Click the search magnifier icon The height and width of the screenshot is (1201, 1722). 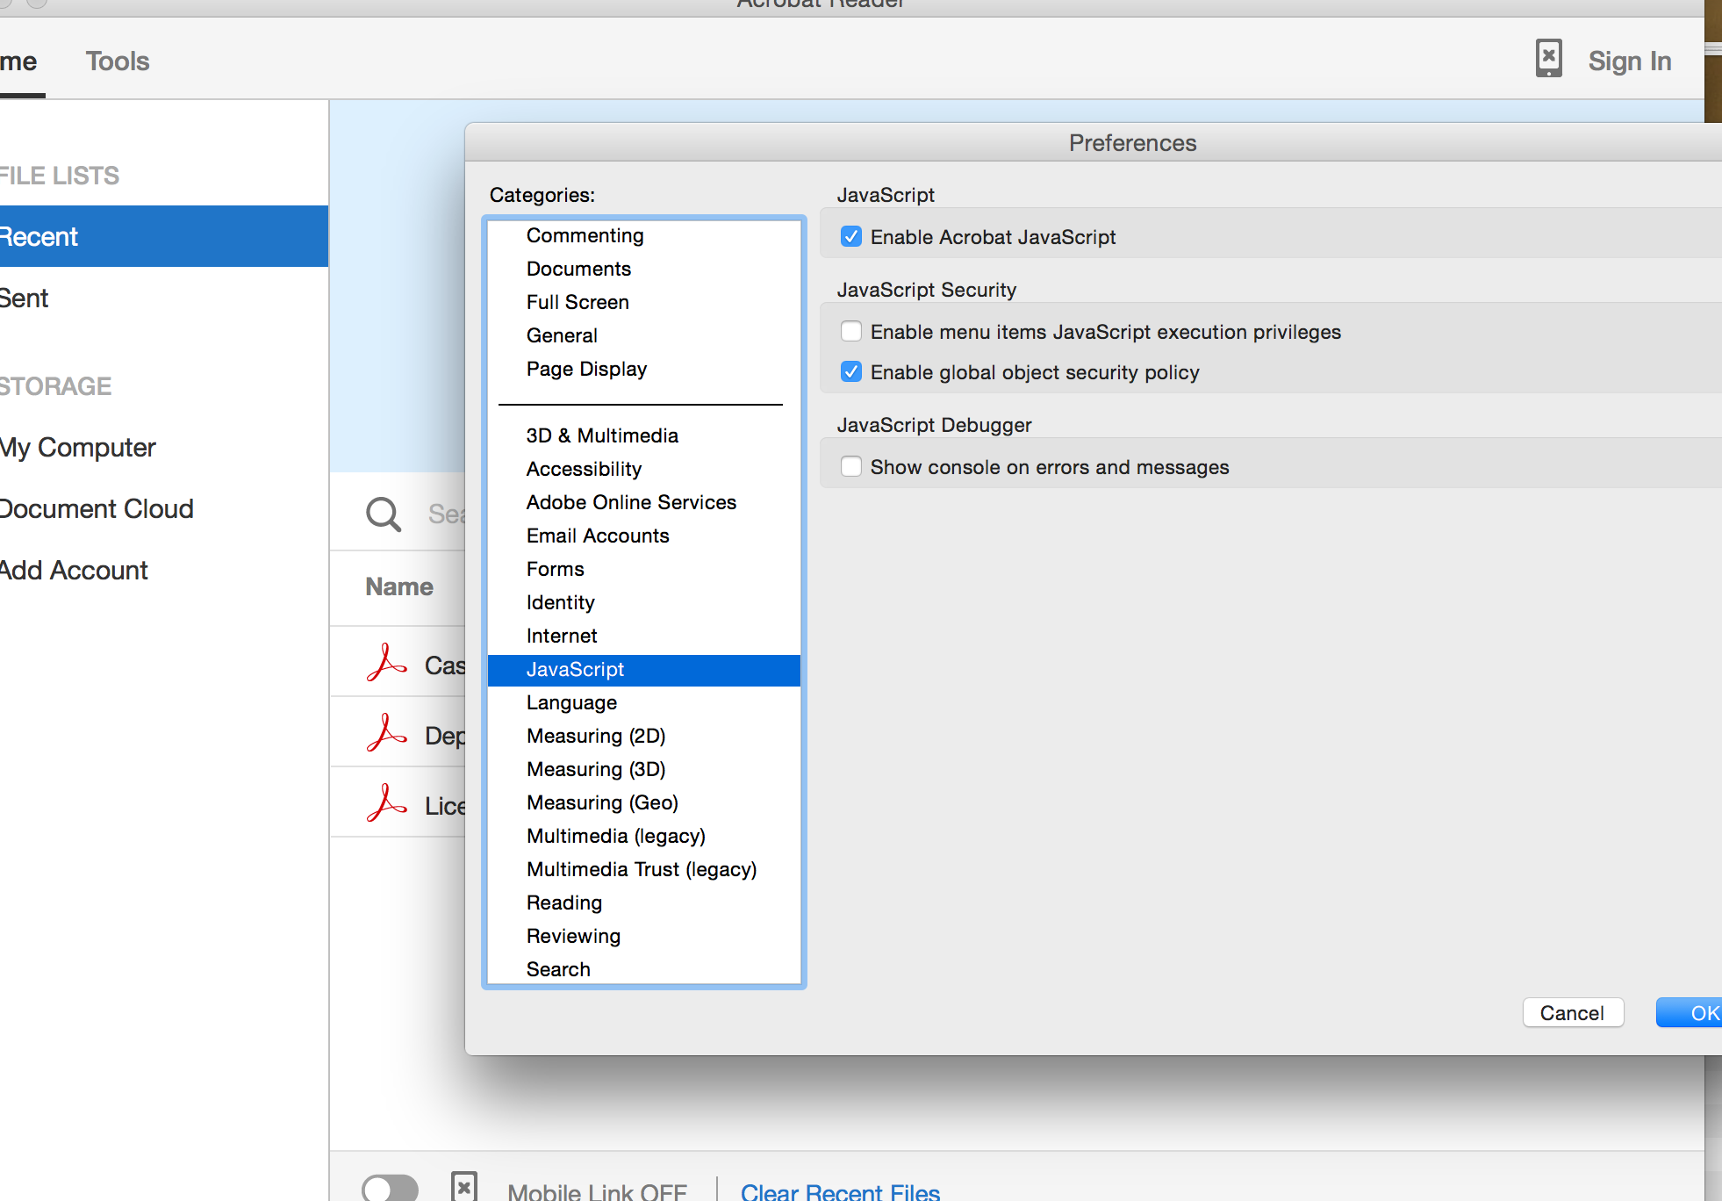(384, 514)
